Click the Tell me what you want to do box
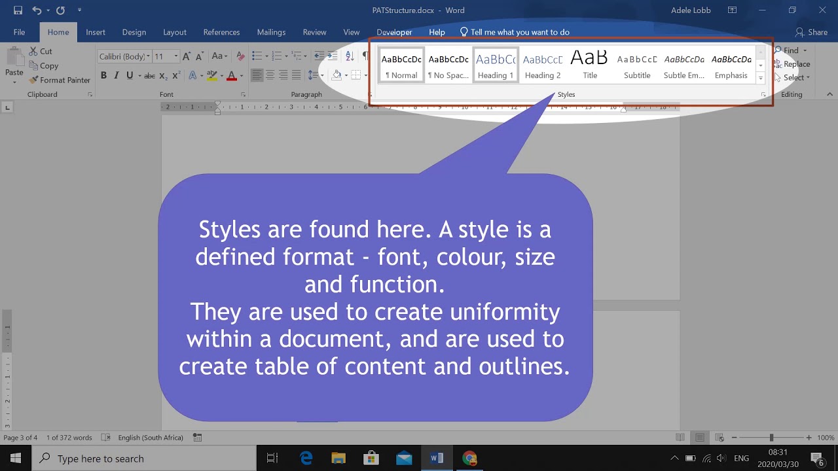The image size is (838, 471). point(515,32)
